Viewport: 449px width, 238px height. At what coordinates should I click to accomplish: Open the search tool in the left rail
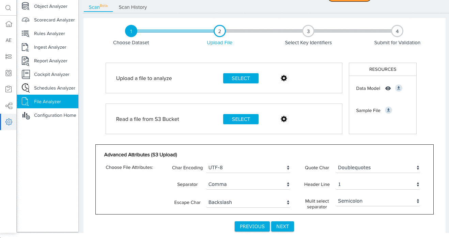point(8,7)
